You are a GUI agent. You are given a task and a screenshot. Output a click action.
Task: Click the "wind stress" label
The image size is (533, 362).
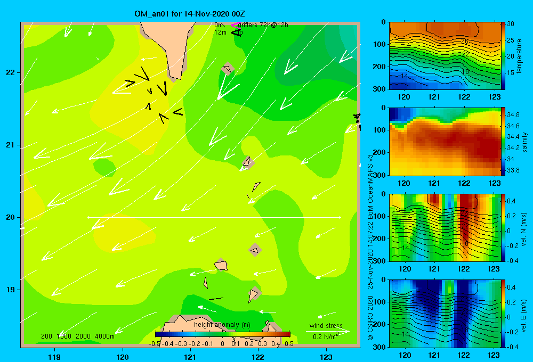(x=326, y=325)
